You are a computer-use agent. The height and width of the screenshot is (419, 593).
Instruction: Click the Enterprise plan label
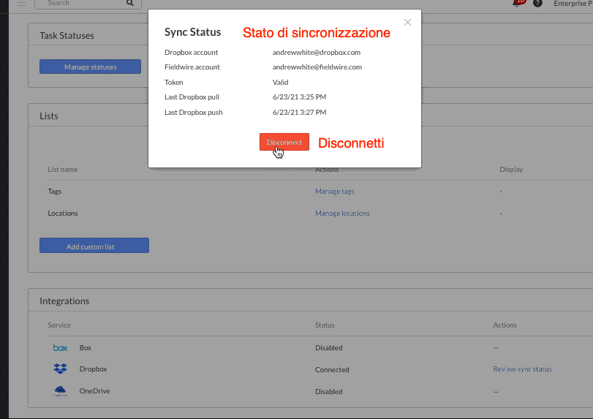573,4
